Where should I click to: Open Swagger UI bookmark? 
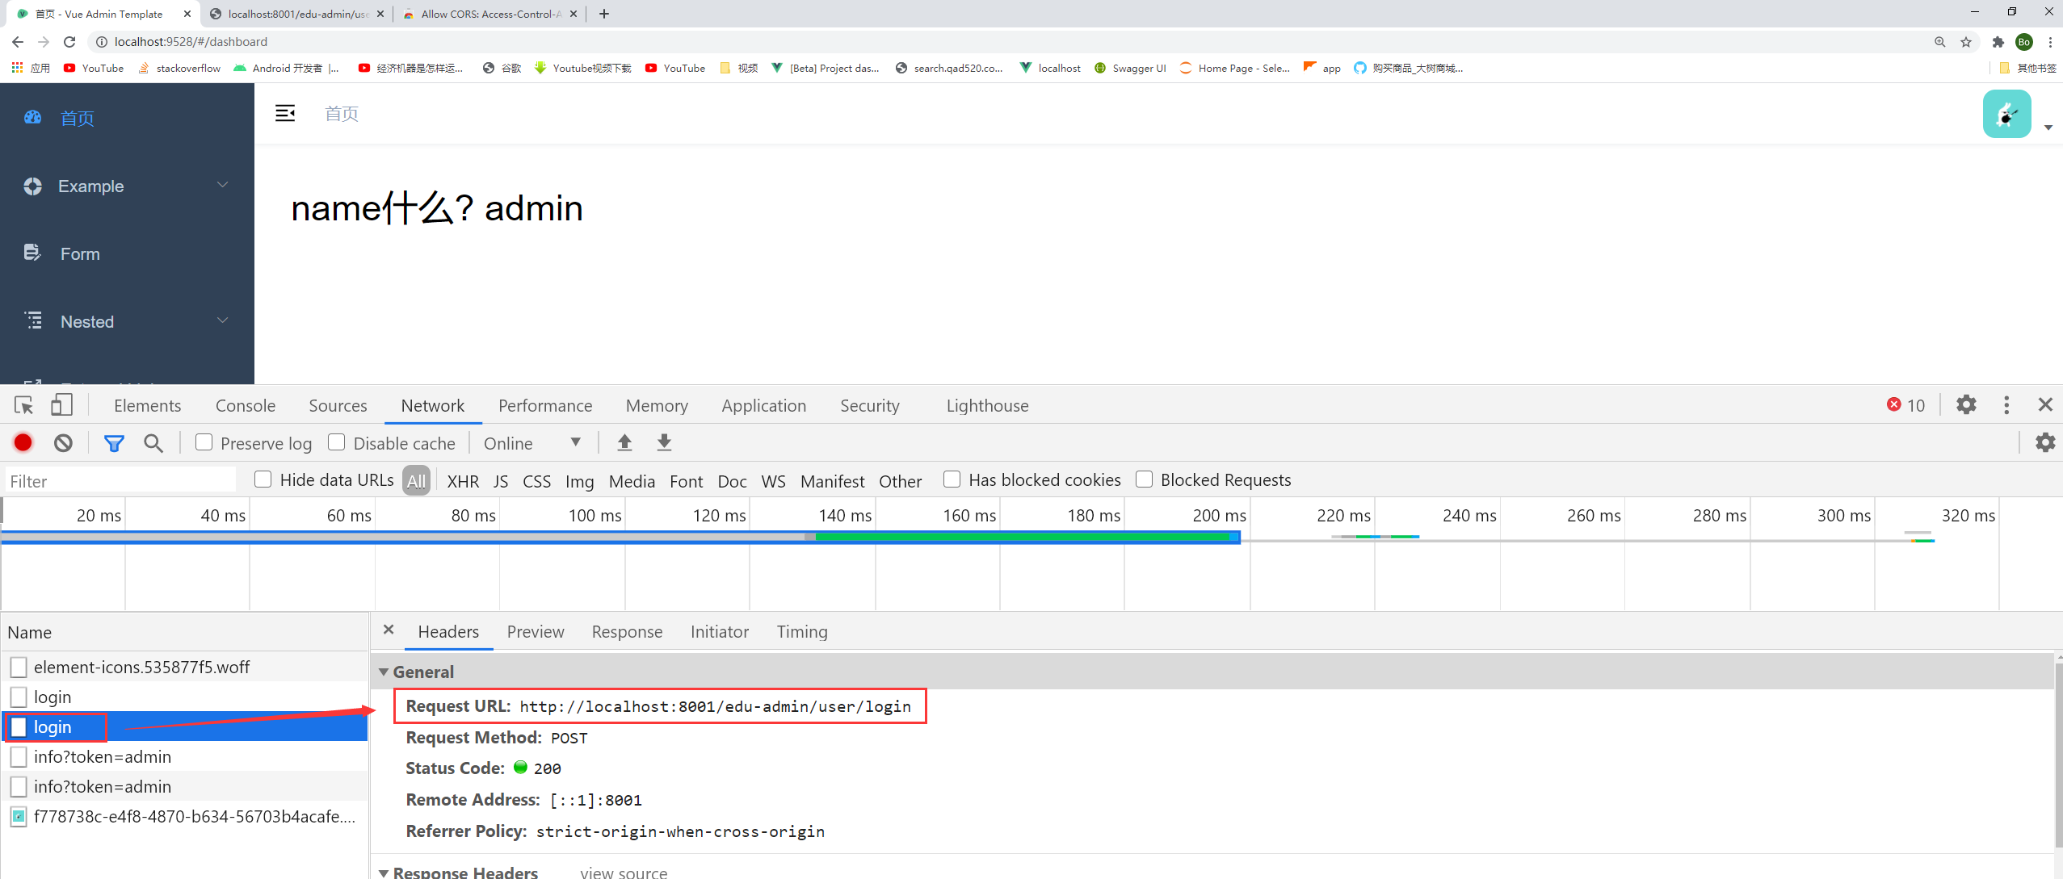1130,68
